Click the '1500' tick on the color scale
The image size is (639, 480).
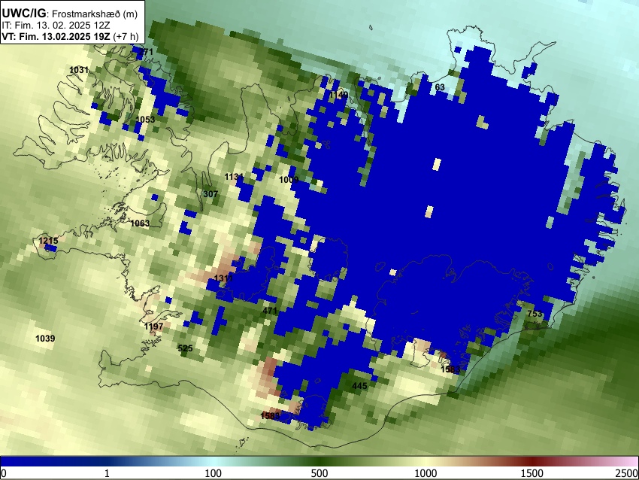point(532,473)
